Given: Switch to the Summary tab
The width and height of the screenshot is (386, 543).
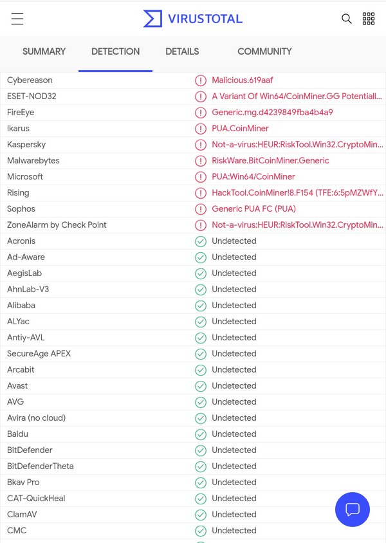Looking at the screenshot, I should [x=44, y=51].
